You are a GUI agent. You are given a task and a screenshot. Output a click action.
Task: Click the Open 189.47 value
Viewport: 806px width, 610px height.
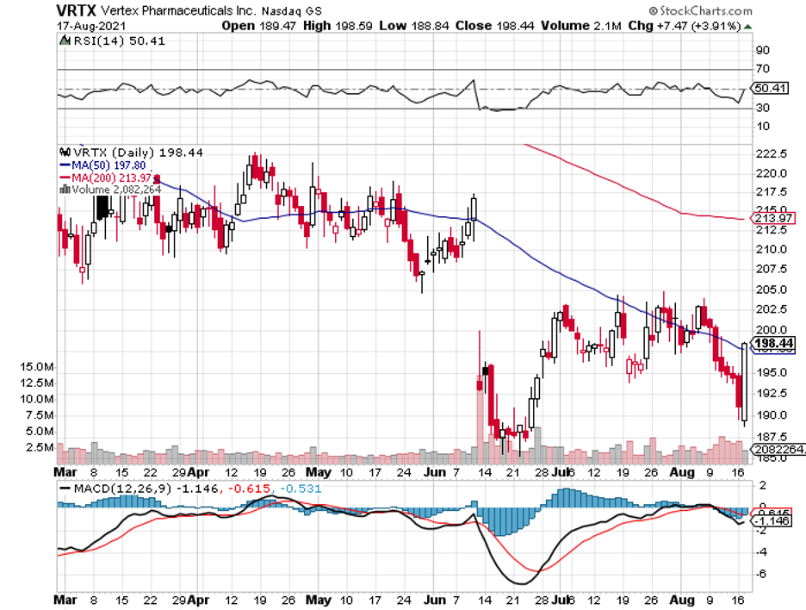(x=258, y=26)
